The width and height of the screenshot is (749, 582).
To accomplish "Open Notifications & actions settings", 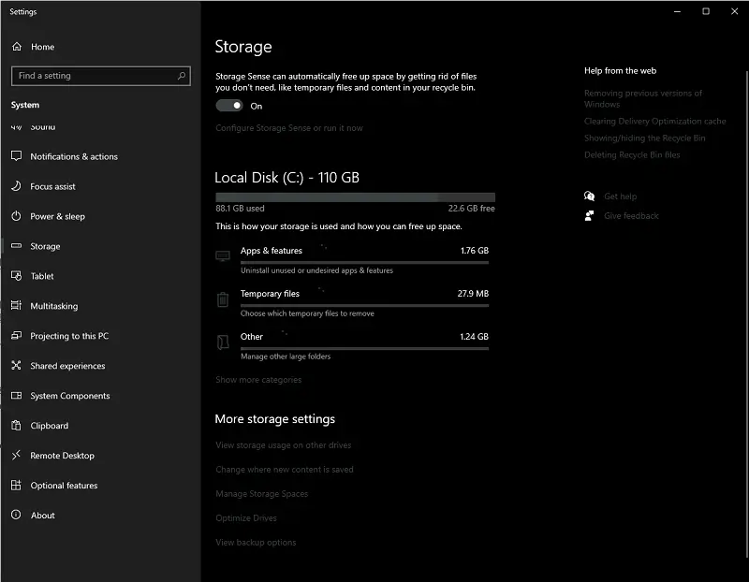I will (18, 156).
